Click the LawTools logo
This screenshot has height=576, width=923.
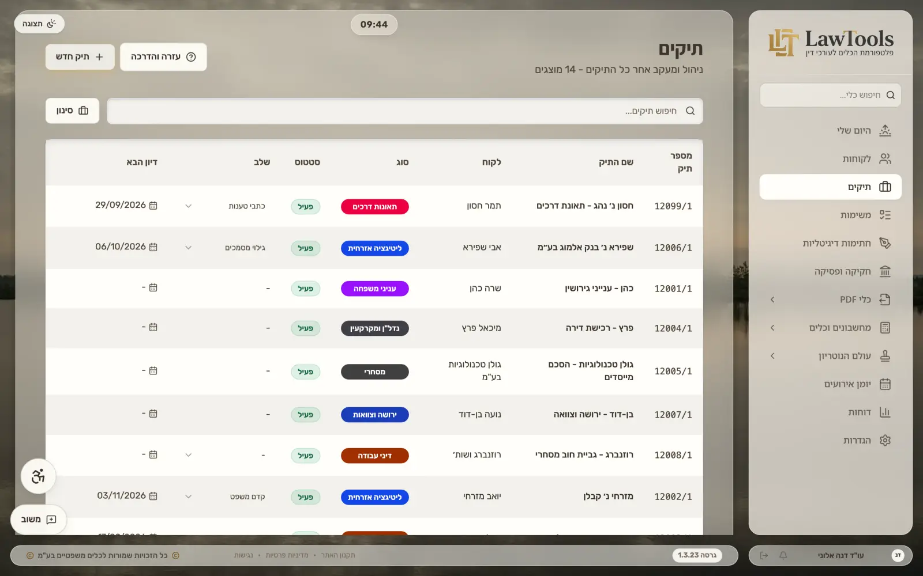tap(831, 43)
